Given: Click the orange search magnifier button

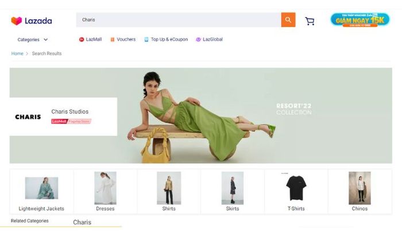Looking at the screenshot, I should pos(288,20).
